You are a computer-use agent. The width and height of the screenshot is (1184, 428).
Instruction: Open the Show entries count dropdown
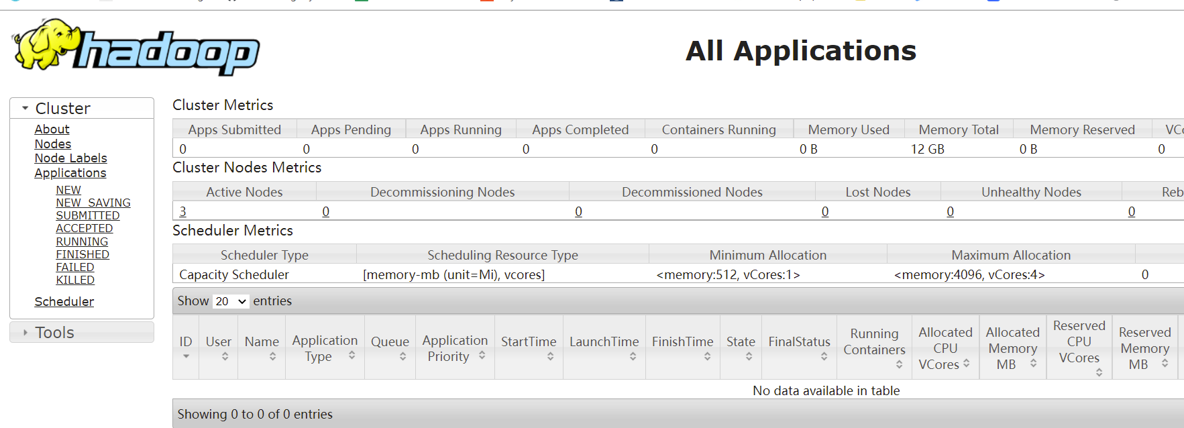[231, 301]
